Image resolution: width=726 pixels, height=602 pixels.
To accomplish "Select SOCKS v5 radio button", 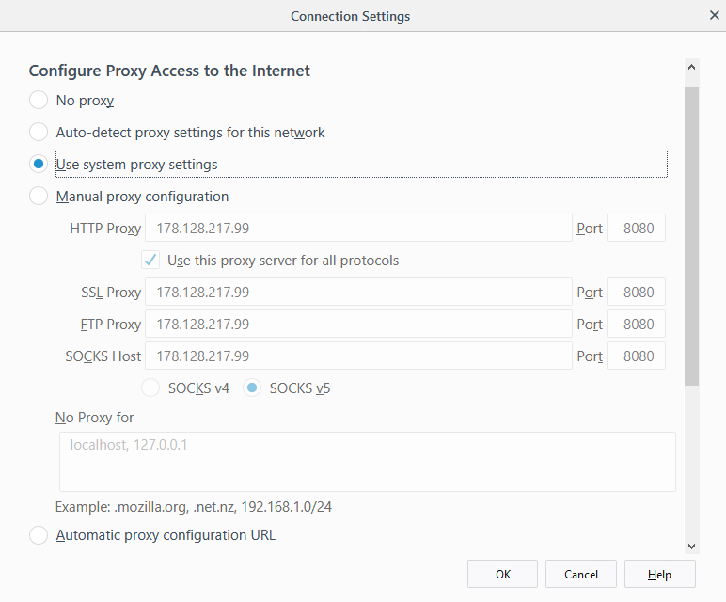I will point(252,388).
